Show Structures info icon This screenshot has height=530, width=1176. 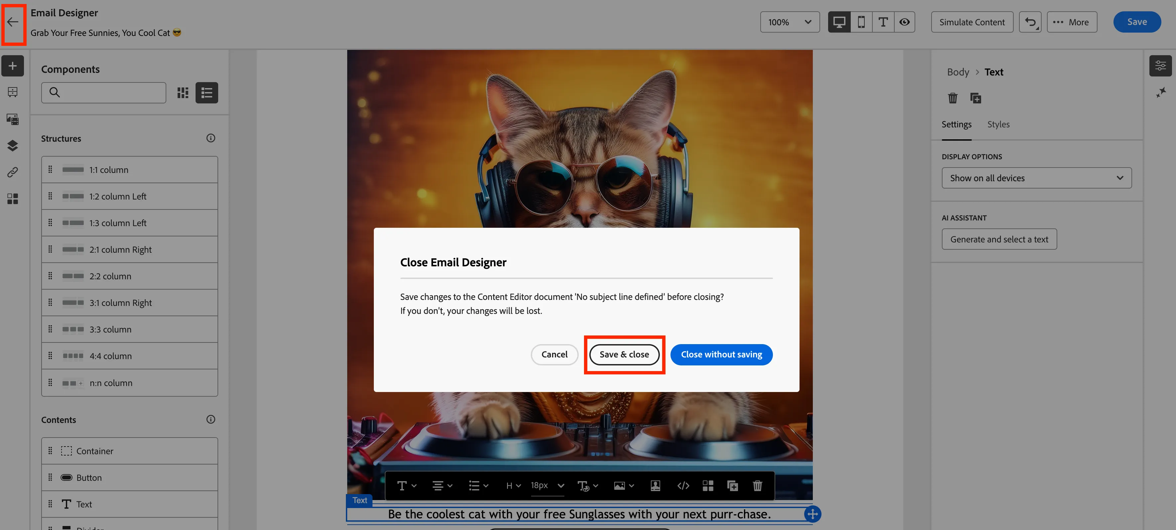point(211,138)
